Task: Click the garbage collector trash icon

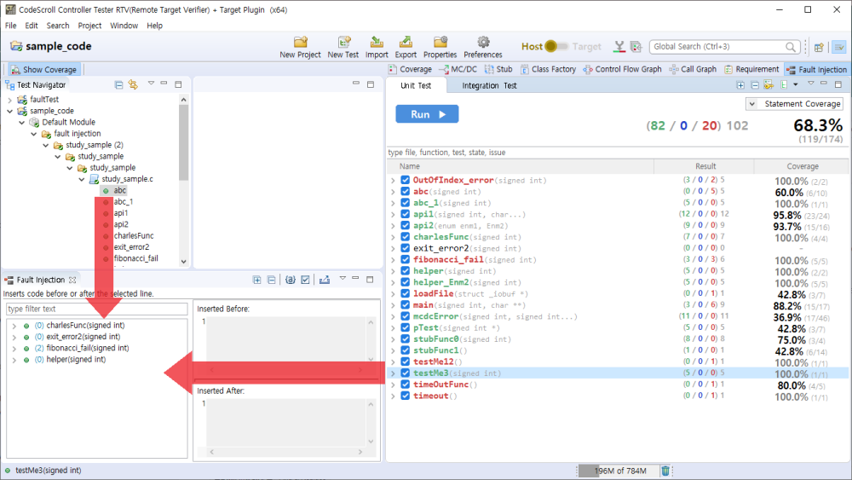Action: [665, 471]
